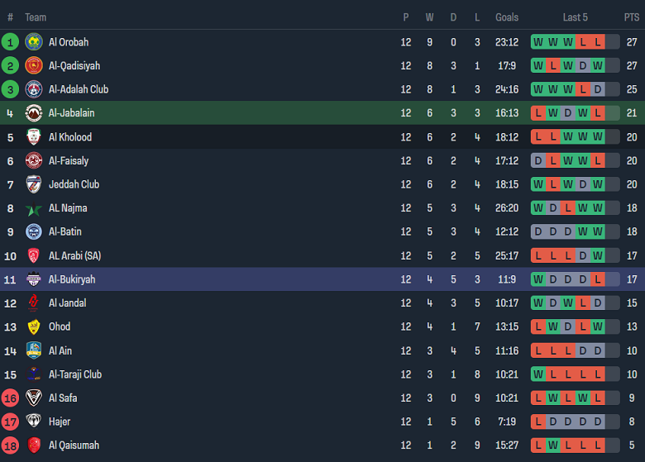Click Al Orobah's most recent loss badge
This screenshot has height=462, width=645.
(x=598, y=42)
